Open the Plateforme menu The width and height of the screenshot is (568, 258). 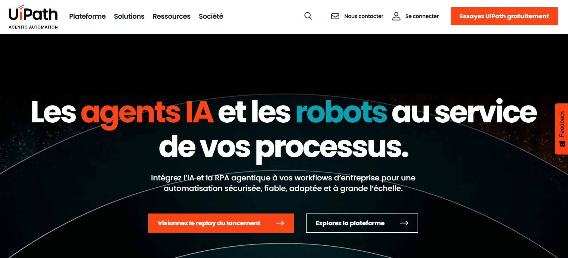pyautogui.click(x=87, y=16)
